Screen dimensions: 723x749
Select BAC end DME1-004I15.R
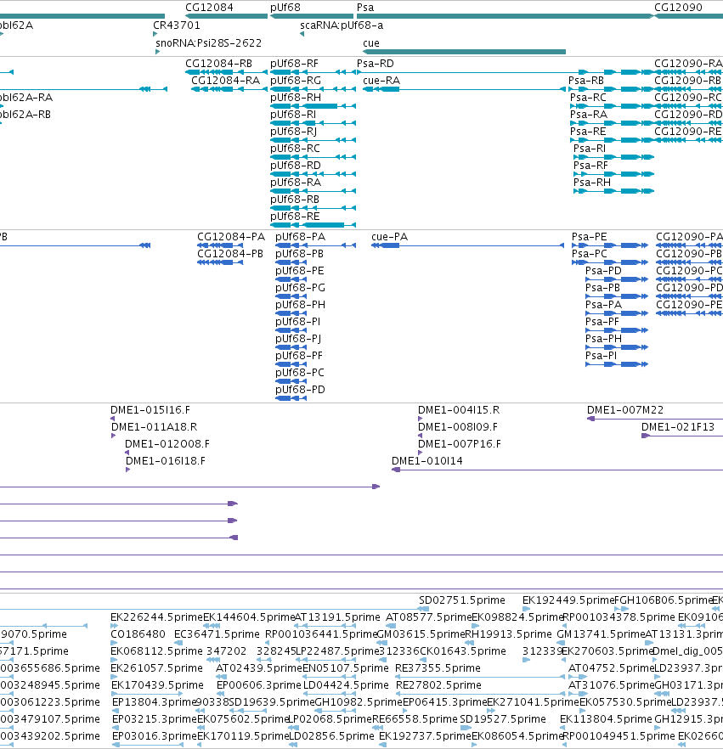pos(420,419)
